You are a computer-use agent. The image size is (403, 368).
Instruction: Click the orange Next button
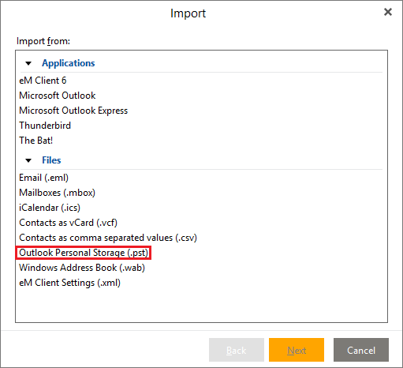(x=297, y=350)
